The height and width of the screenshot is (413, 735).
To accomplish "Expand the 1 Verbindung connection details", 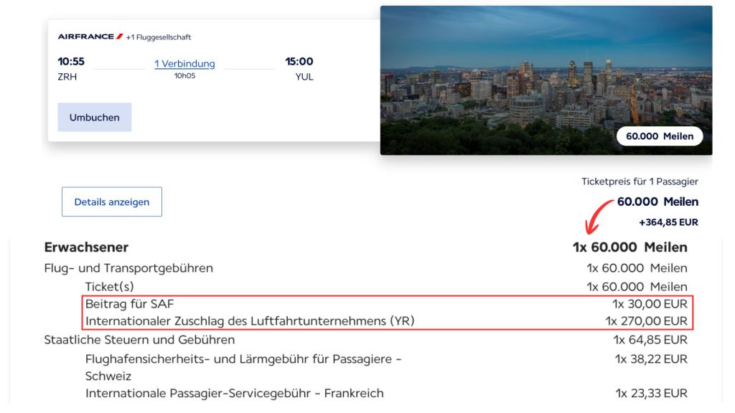I will [x=184, y=63].
